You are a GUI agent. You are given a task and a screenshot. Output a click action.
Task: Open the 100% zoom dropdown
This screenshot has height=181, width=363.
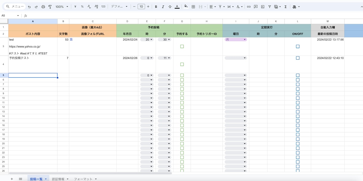[62, 7]
